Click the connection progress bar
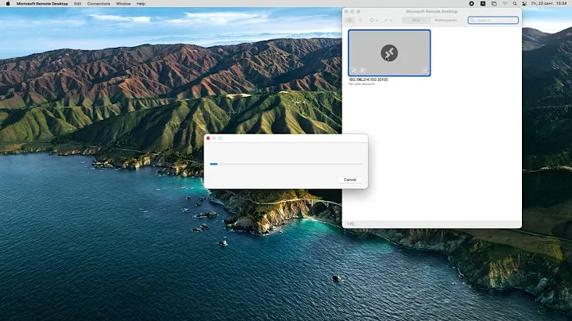 (x=285, y=164)
